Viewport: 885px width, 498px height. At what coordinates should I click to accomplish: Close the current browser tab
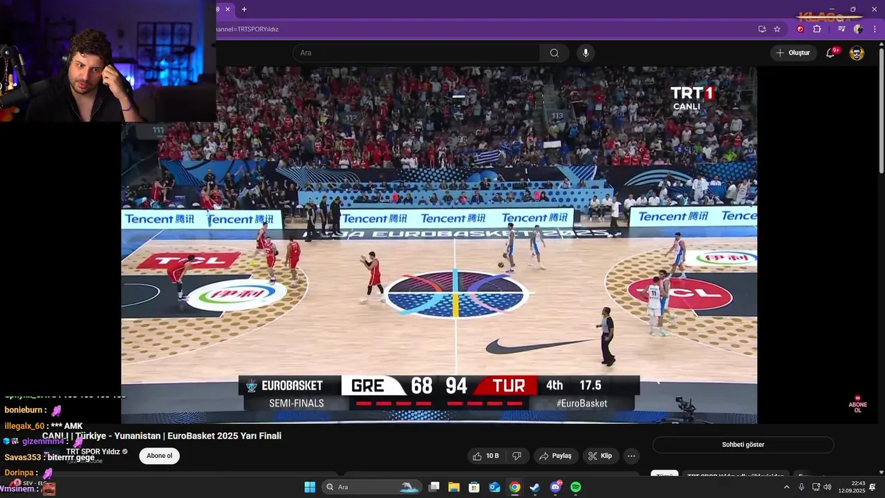coord(227,9)
